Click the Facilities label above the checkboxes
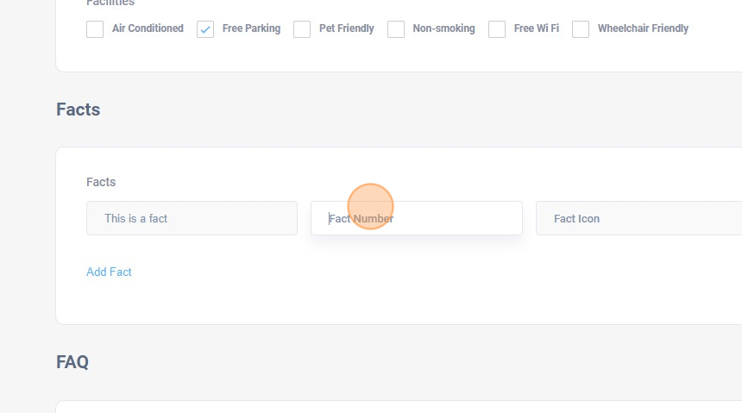 click(x=110, y=3)
